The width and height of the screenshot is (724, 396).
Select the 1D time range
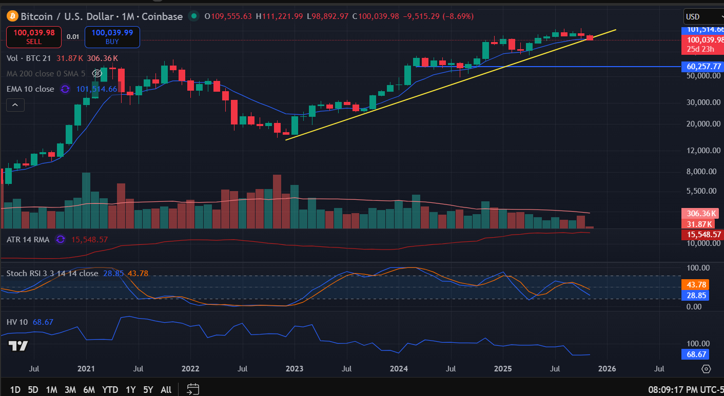point(15,390)
